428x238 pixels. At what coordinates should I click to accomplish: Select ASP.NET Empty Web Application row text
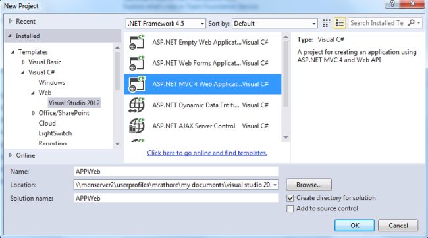(196, 42)
